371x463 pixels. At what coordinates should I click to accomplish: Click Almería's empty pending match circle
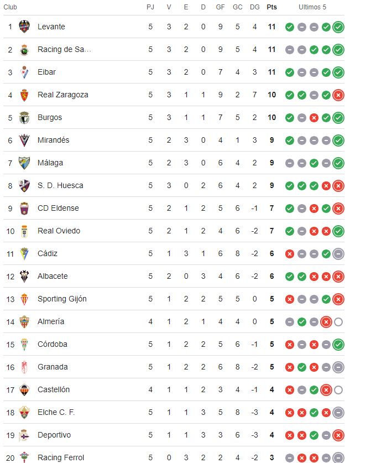click(338, 322)
